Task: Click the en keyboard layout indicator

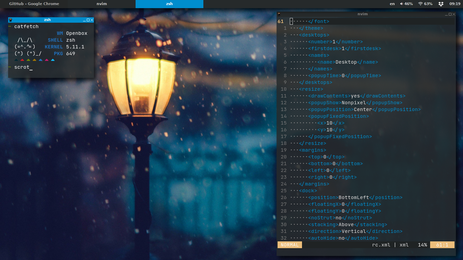Action: point(392,4)
